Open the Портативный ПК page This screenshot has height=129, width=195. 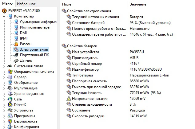[x=34, y=55]
